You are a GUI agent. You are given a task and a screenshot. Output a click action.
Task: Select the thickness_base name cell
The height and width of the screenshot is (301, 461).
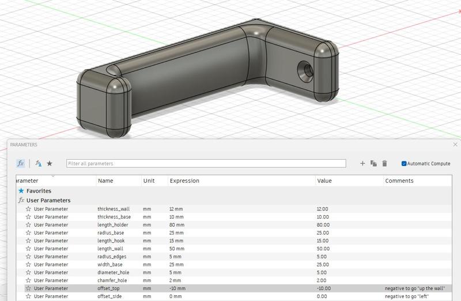(114, 217)
